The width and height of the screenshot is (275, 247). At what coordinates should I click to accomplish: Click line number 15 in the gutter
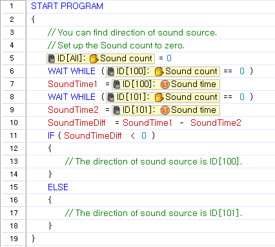[14, 187]
